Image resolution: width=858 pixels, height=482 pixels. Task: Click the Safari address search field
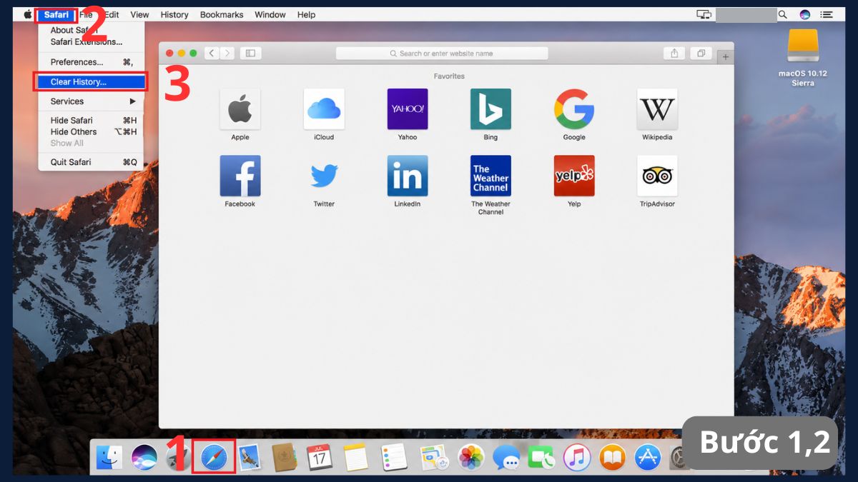click(x=442, y=54)
